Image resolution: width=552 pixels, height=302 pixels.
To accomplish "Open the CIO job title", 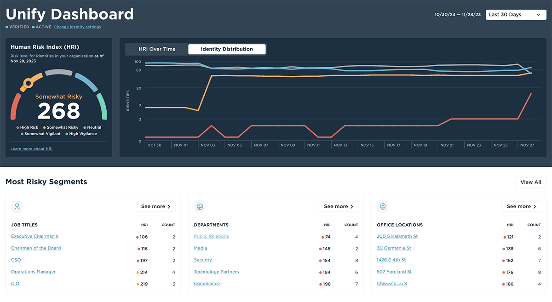I will coord(15,284).
